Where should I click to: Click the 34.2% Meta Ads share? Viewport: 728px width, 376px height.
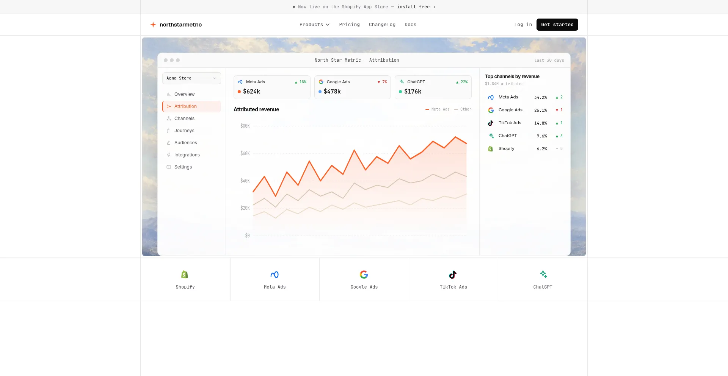pos(540,97)
